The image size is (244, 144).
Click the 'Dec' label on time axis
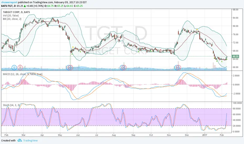coord(187,135)
